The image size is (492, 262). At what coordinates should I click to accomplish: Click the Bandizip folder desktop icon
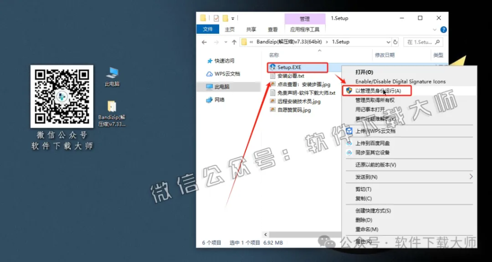click(111, 113)
